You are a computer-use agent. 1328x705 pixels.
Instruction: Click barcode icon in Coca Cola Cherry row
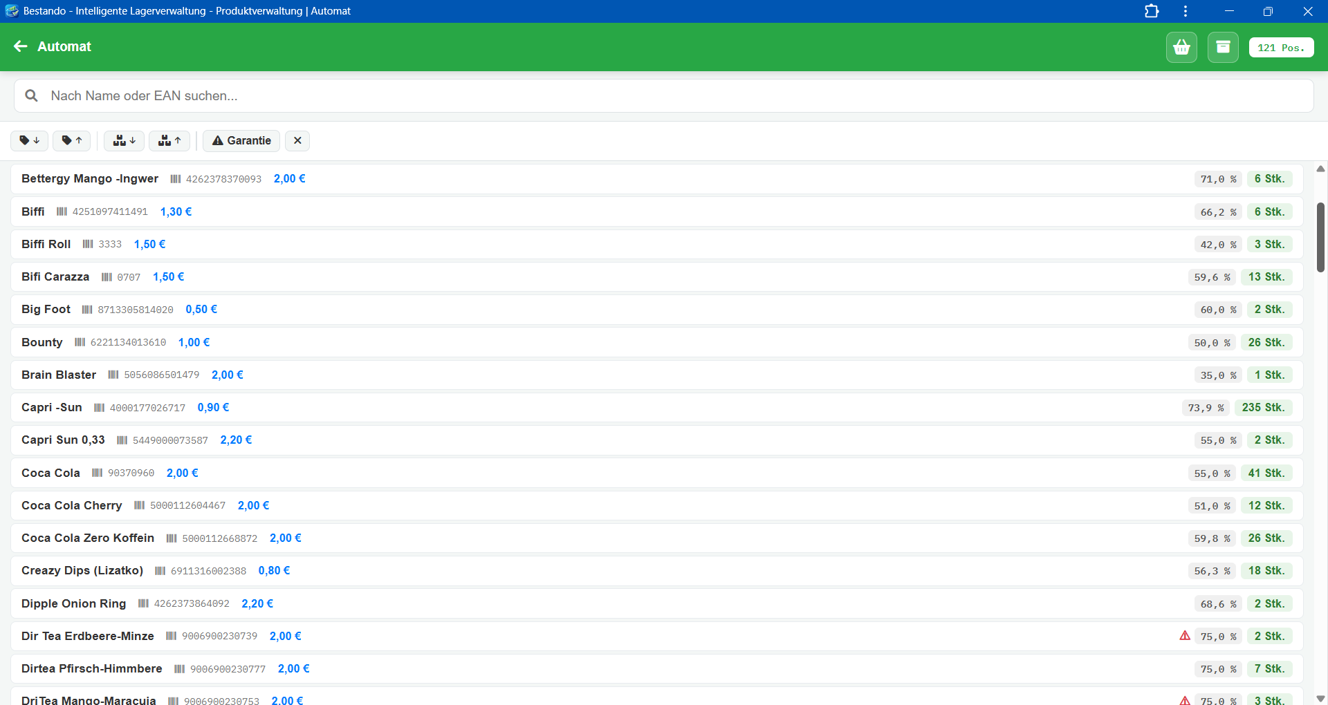coord(140,505)
